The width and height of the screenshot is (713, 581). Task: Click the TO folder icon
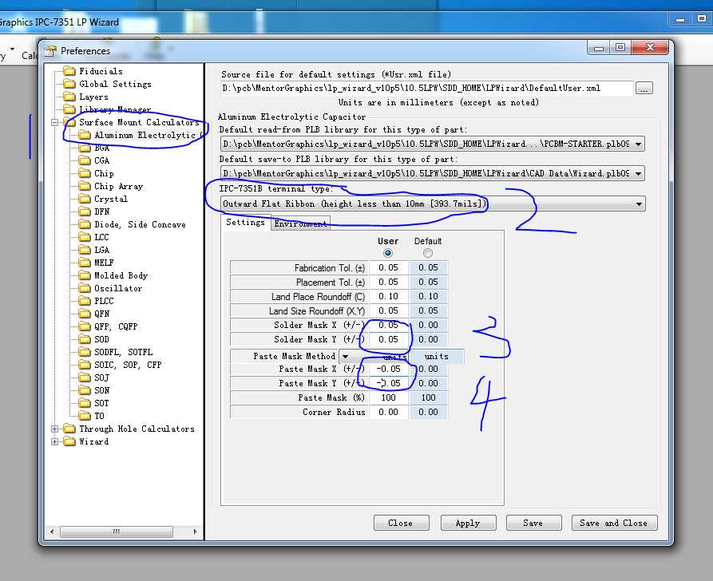coord(85,416)
